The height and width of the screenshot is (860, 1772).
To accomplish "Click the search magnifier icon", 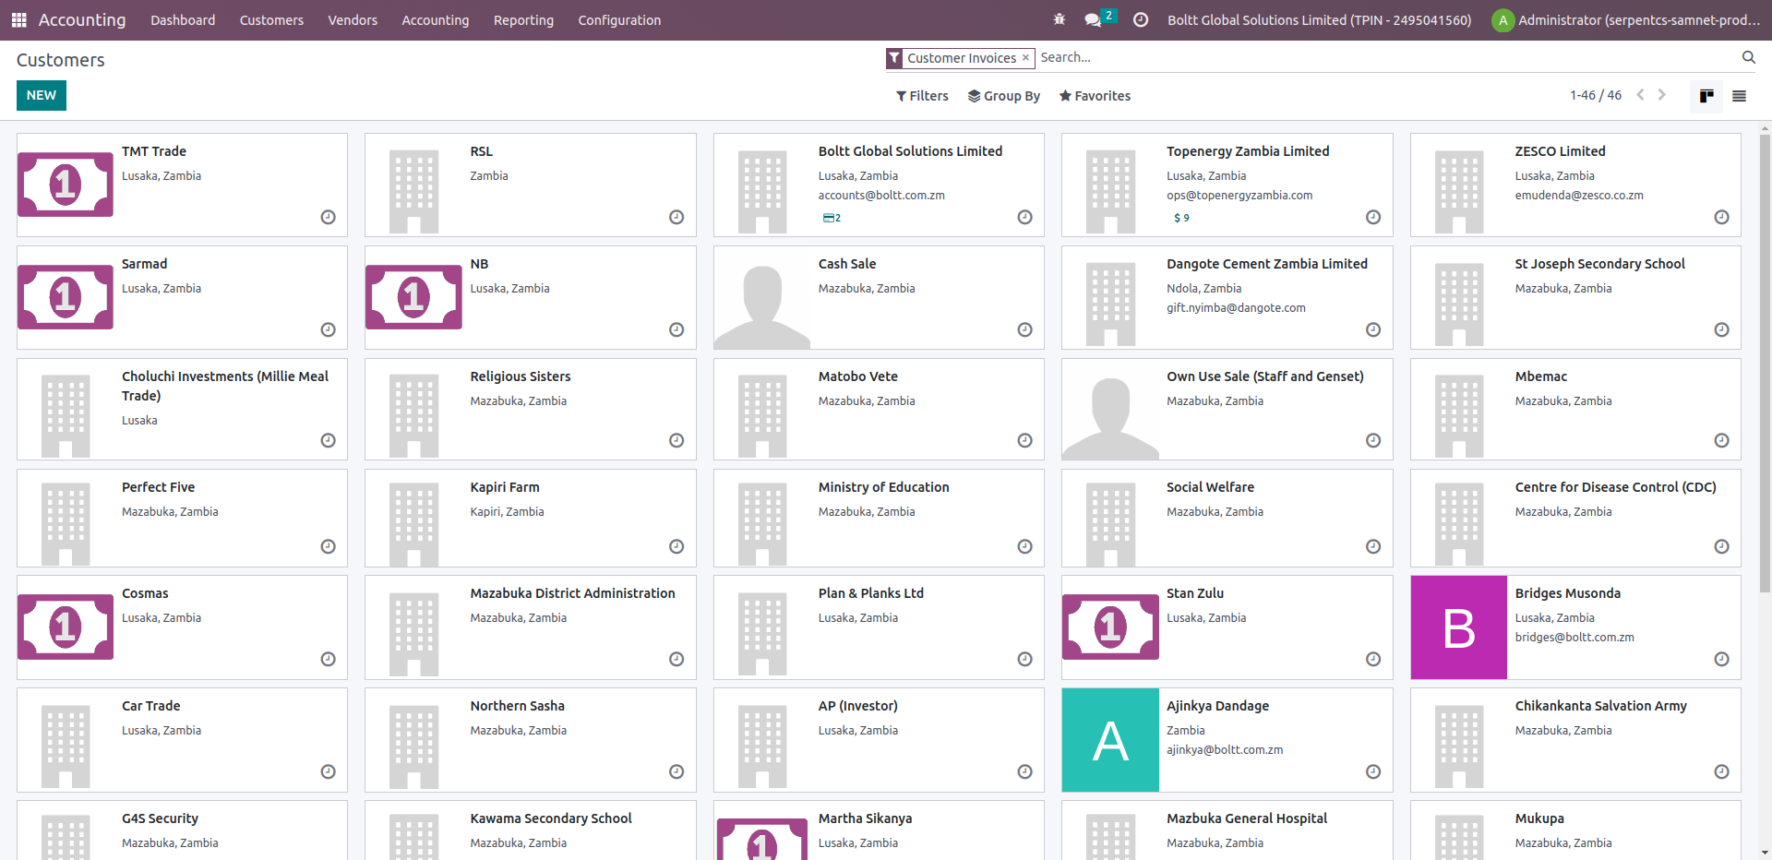I will point(1748,57).
